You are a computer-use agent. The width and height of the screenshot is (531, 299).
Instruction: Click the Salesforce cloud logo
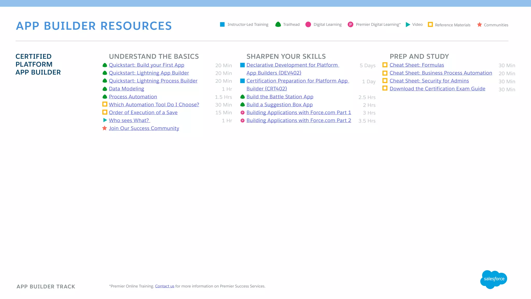(493, 279)
